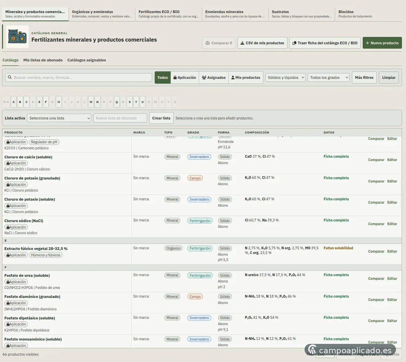Click Aplicación lock tag of Extracto fúlvico vegetal
Screen dimensions: 406x362
tap(16, 255)
